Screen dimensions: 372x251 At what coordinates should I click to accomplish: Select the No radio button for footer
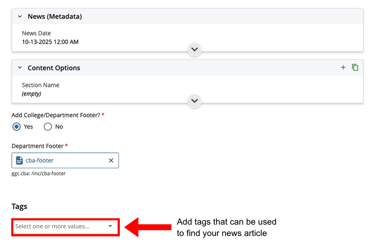[48, 127]
